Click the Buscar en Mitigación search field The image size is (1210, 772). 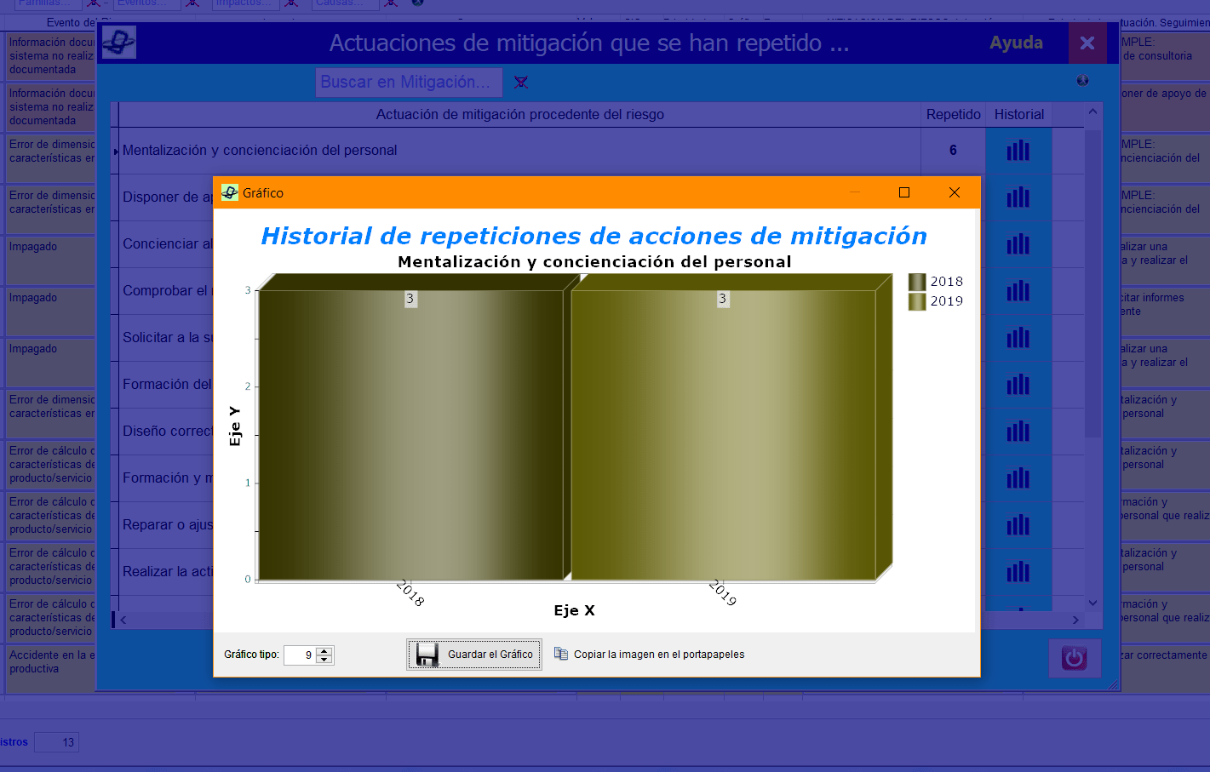tap(409, 83)
